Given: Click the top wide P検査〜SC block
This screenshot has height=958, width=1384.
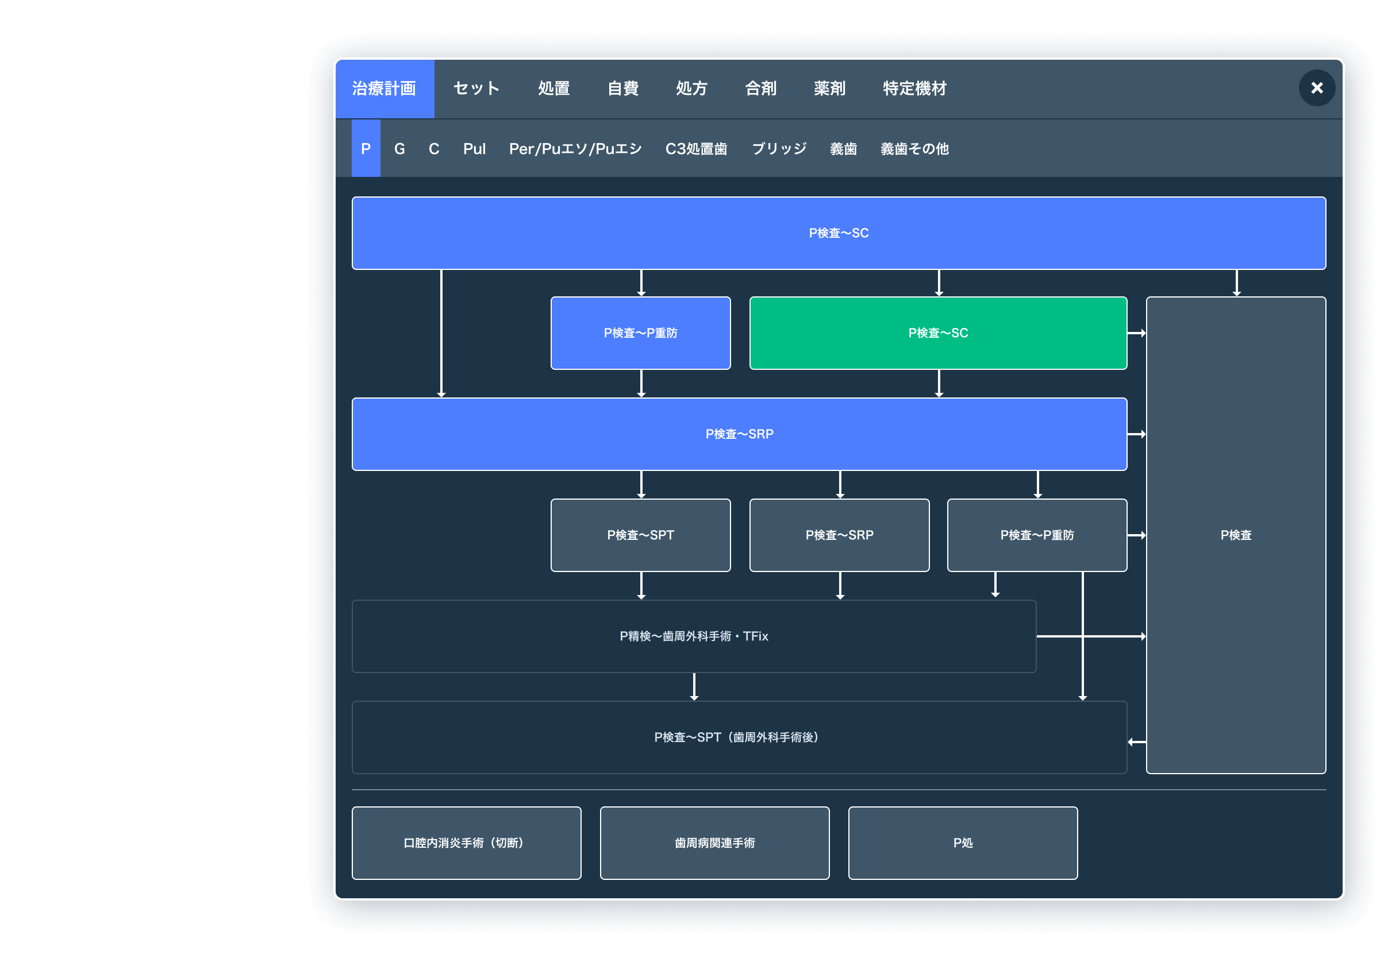Looking at the screenshot, I should pos(839,233).
